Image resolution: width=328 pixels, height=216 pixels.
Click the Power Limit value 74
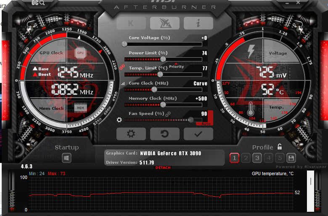pyautogui.click(x=205, y=53)
